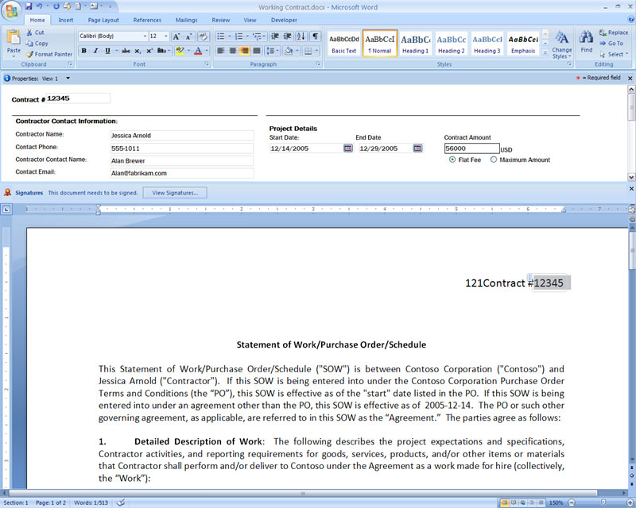Open the End Date calendar picker
This screenshot has height=508, width=636.
point(417,148)
